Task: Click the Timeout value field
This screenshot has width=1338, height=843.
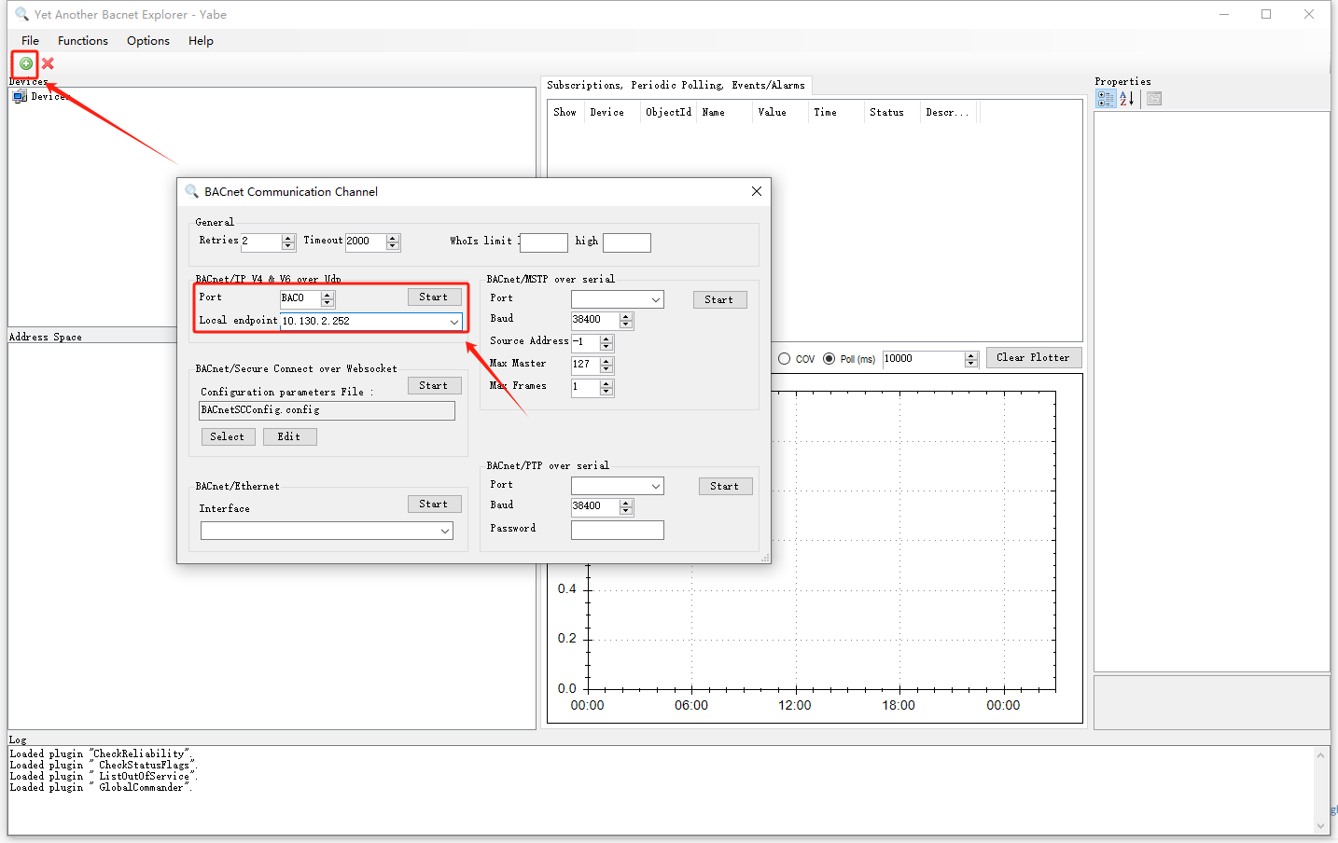Action: pos(366,242)
